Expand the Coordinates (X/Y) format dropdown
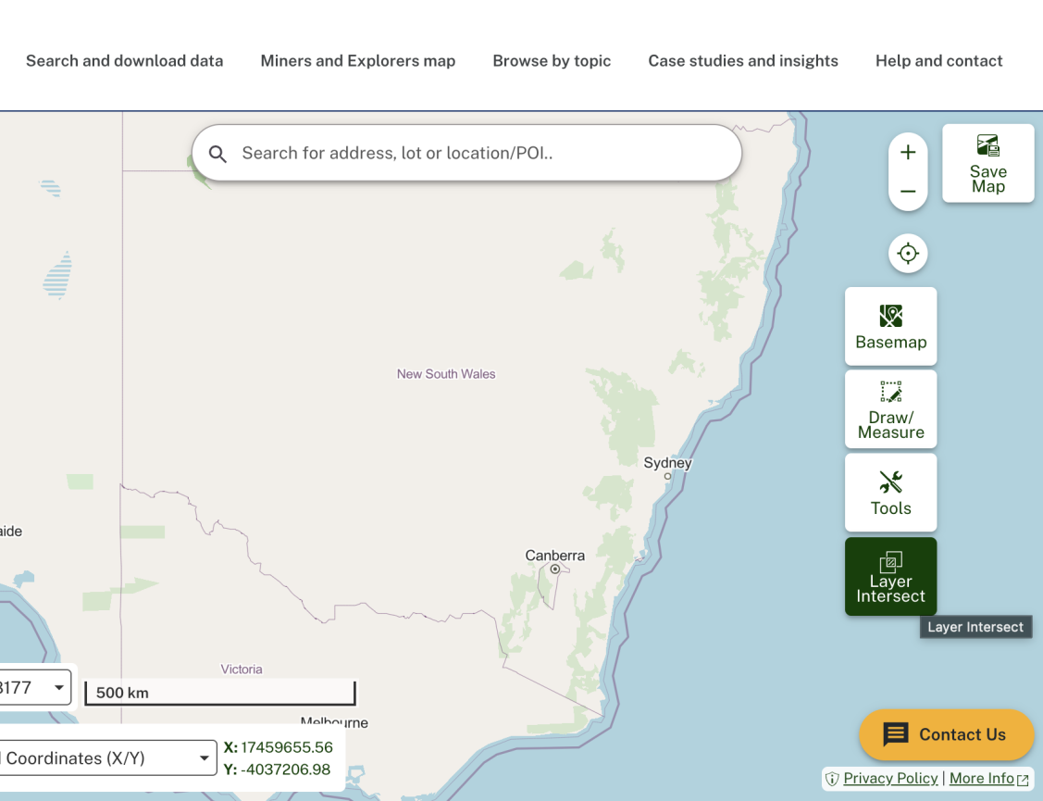Image resolution: width=1043 pixels, height=801 pixels. [107, 757]
